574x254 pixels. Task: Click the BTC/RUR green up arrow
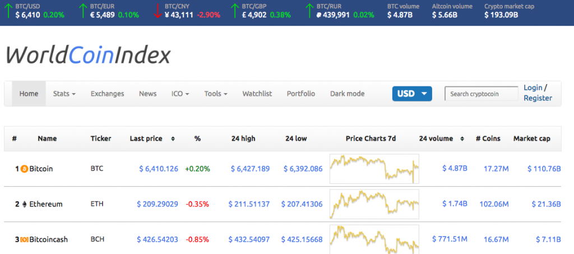coord(310,10)
